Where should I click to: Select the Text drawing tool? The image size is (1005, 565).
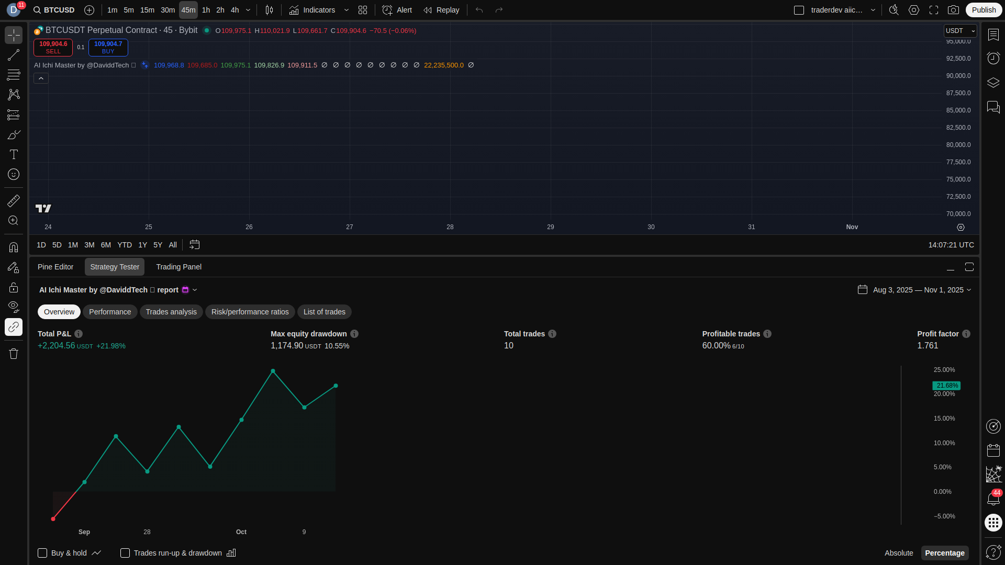coord(14,154)
